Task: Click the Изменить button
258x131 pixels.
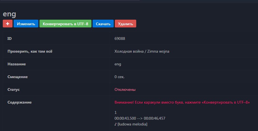Action: coord(26,24)
